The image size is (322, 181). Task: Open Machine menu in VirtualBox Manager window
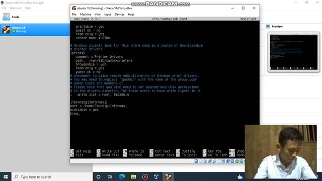click(x=16, y=8)
